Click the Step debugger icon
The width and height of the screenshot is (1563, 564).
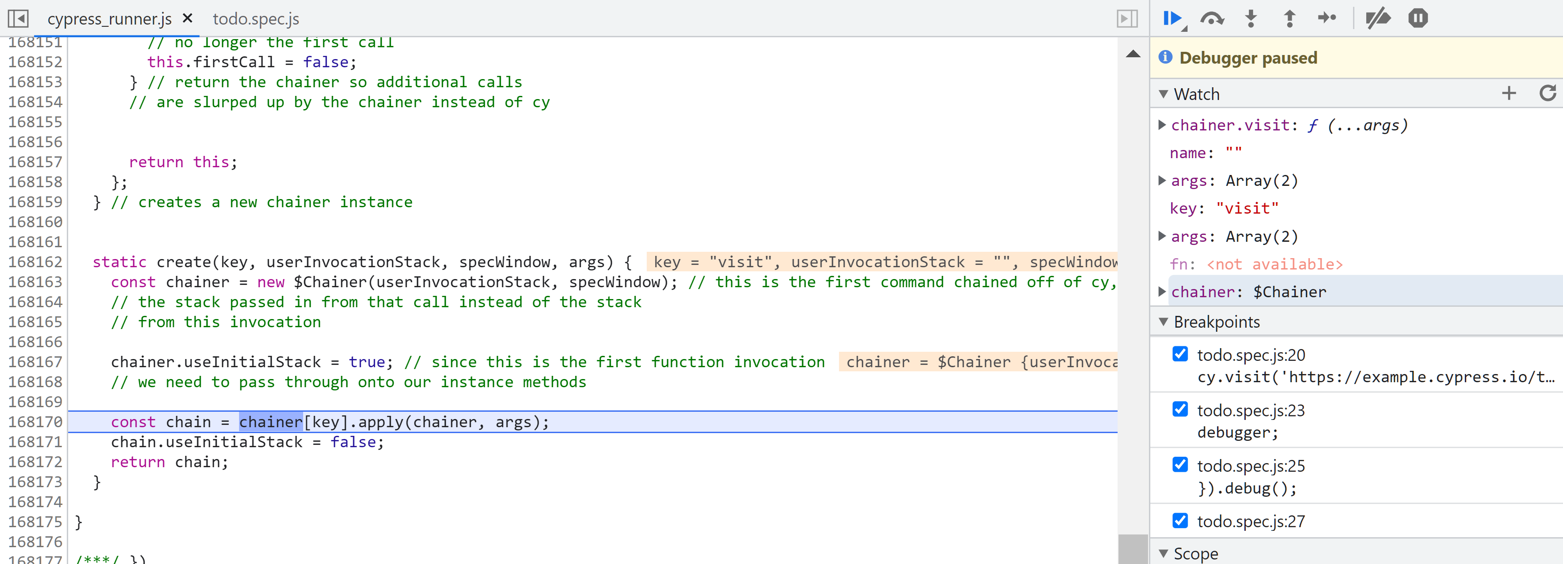click(x=1327, y=19)
